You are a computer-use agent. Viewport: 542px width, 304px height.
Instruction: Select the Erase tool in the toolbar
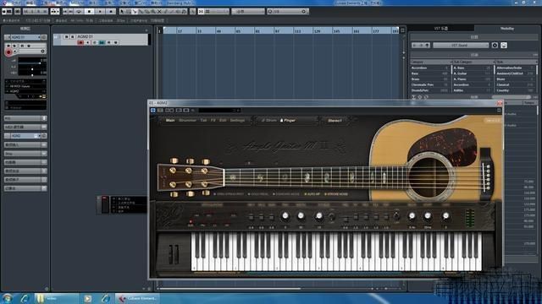pyautogui.click(x=147, y=11)
